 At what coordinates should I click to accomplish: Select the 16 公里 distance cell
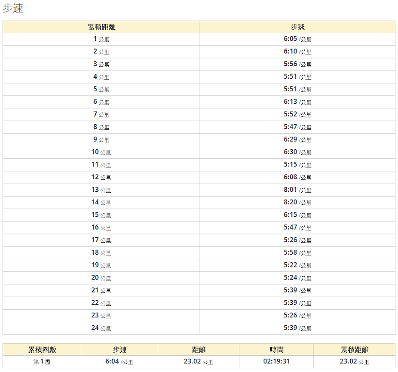coord(101,228)
